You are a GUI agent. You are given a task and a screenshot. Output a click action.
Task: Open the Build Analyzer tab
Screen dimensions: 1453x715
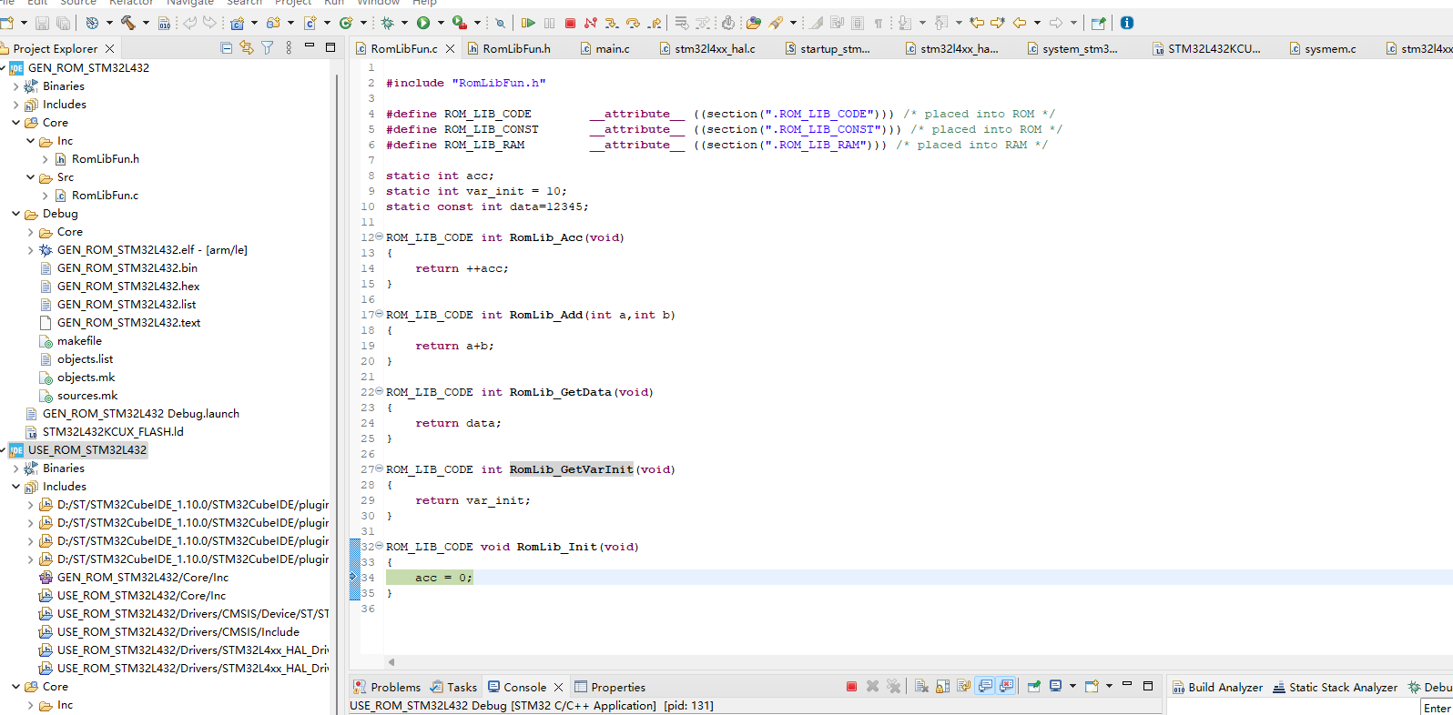(x=1217, y=688)
